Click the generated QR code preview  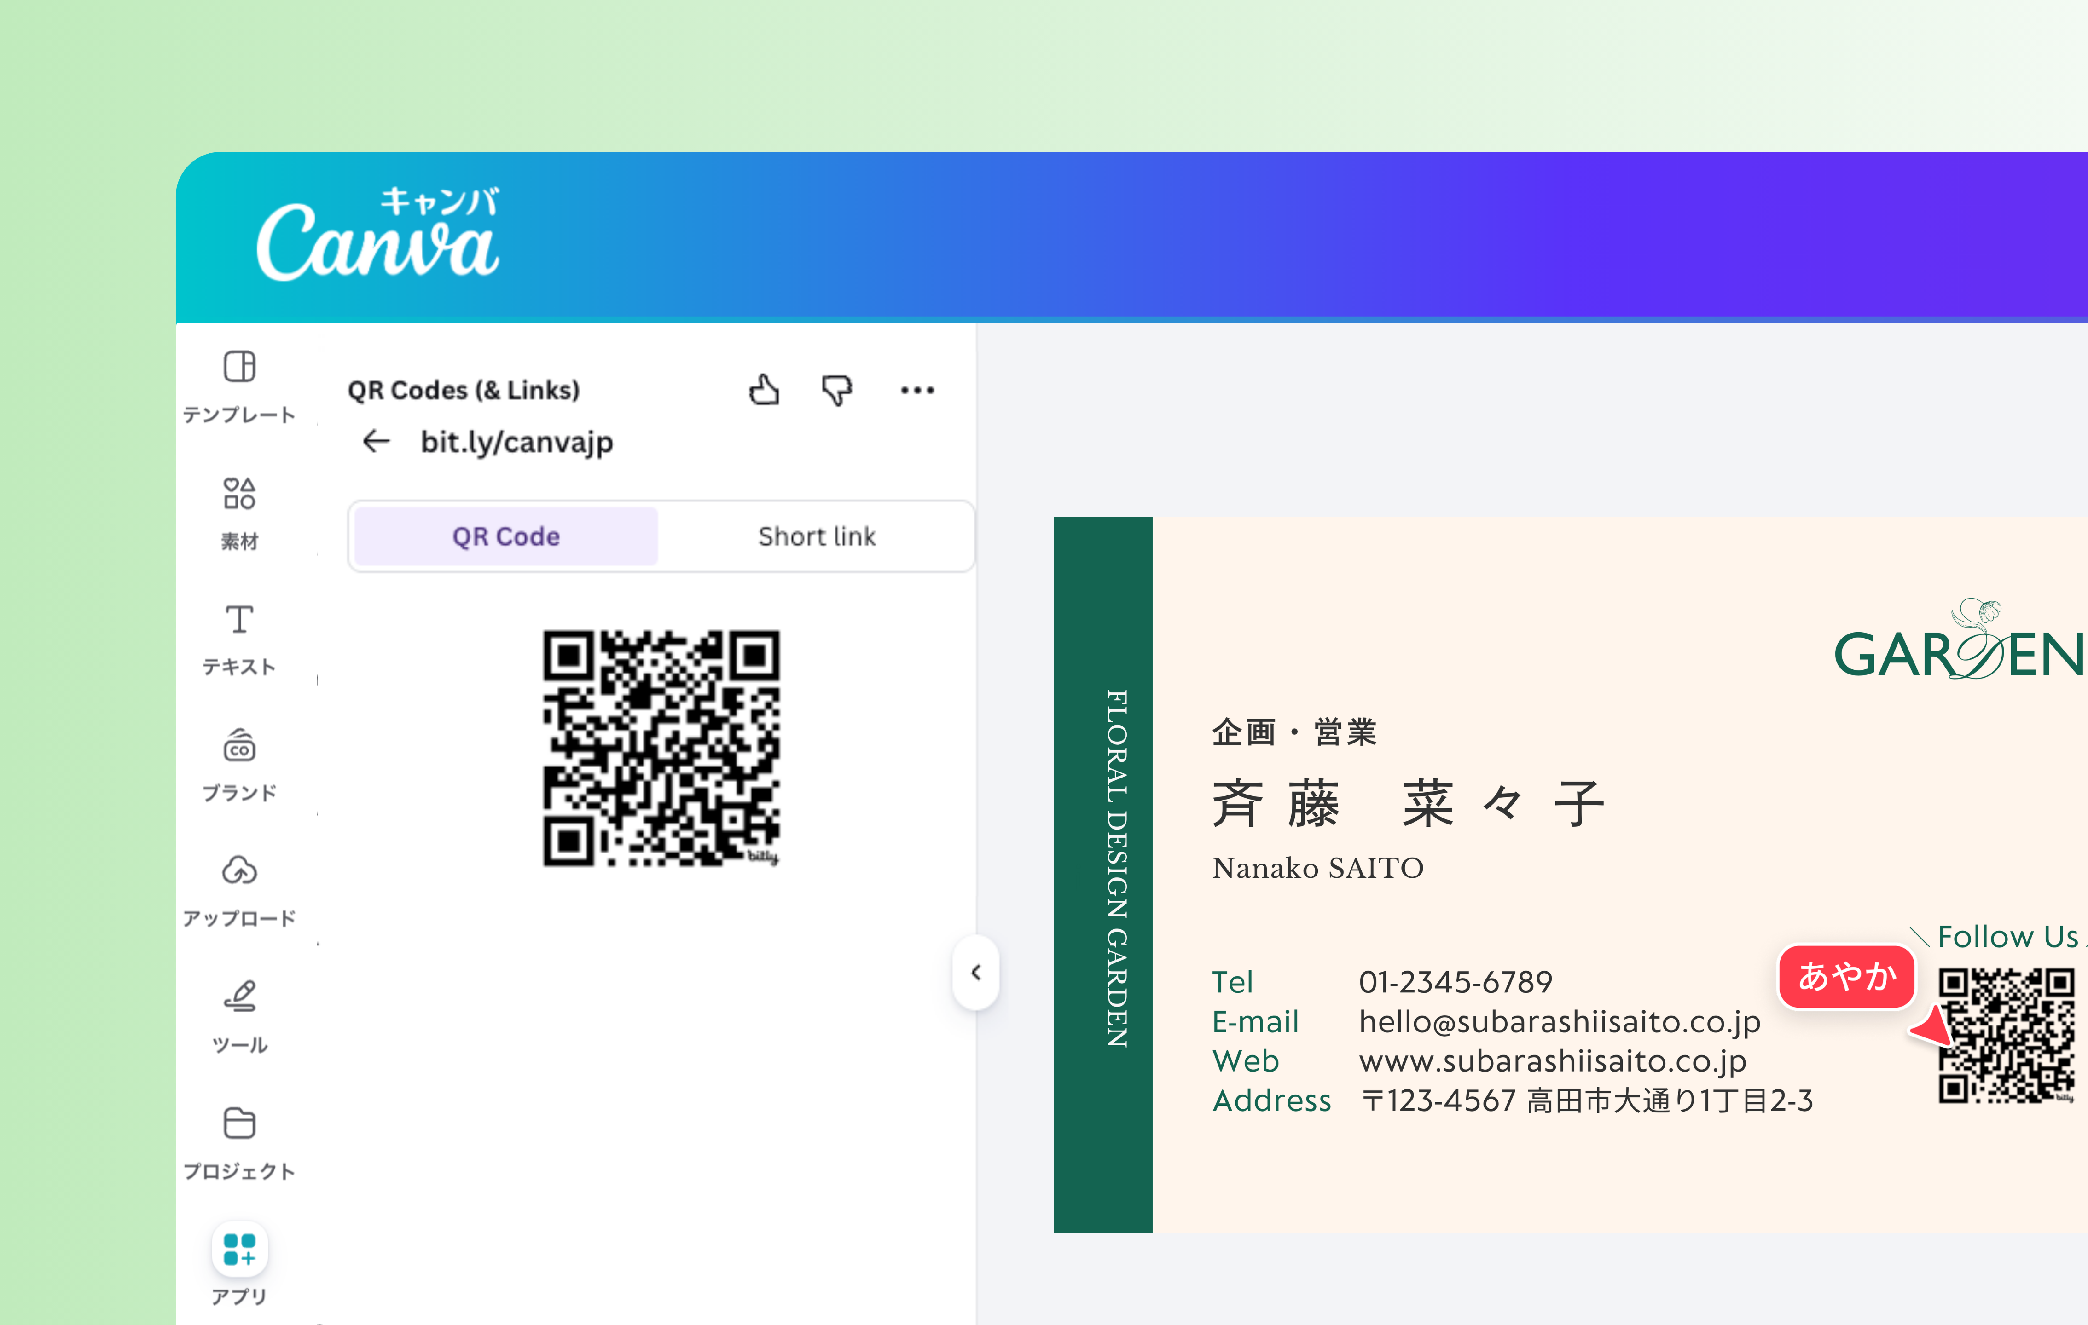pos(661,748)
